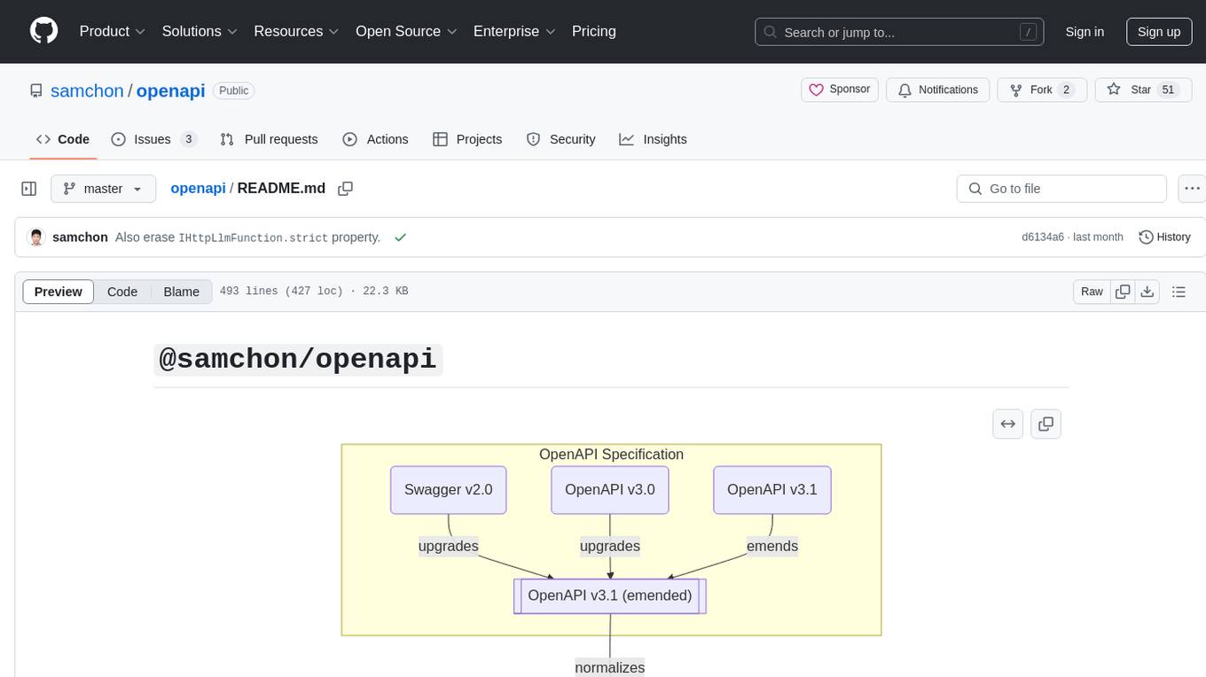The image size is (1206, 677).
Task: Click the star count 51
Action: 1168,89
